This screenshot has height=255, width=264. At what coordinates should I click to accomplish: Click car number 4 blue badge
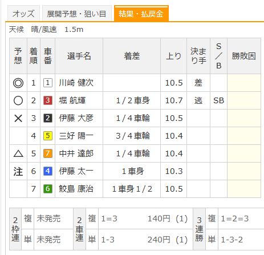[48, 171]
